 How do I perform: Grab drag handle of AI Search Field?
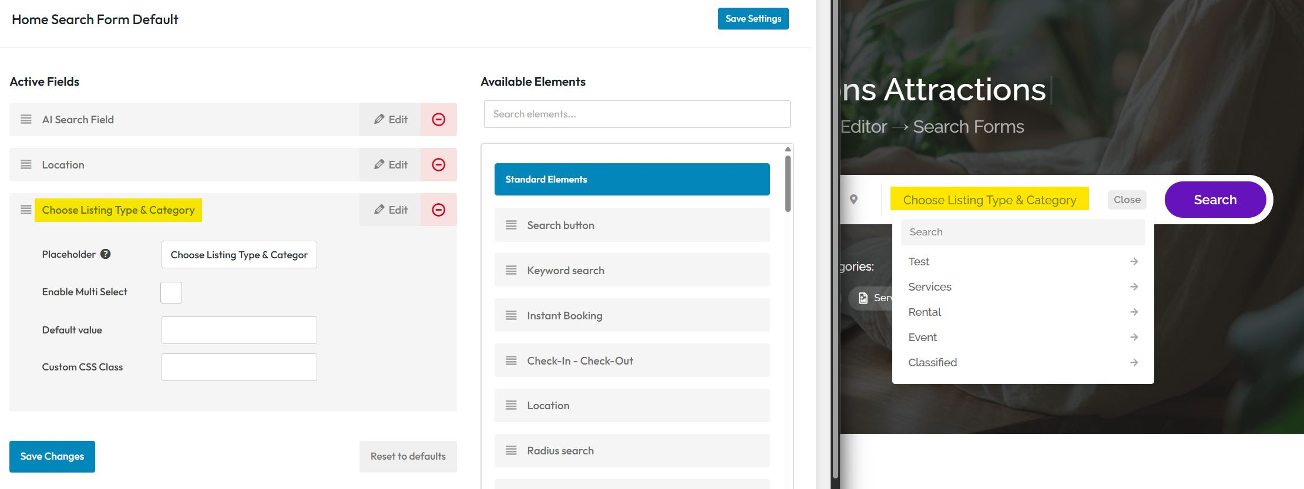tap(26, 120)
